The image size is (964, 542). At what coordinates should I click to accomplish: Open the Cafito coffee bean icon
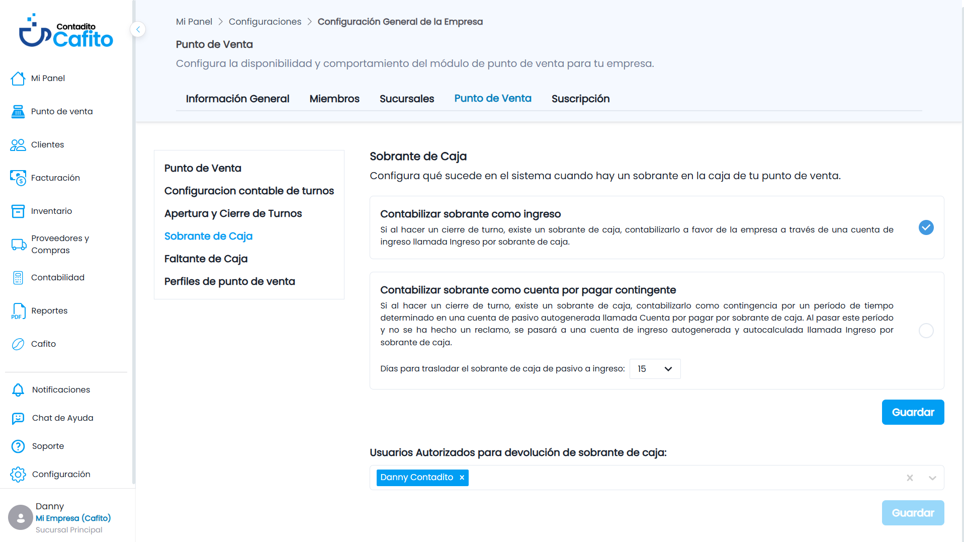[18, 344]
